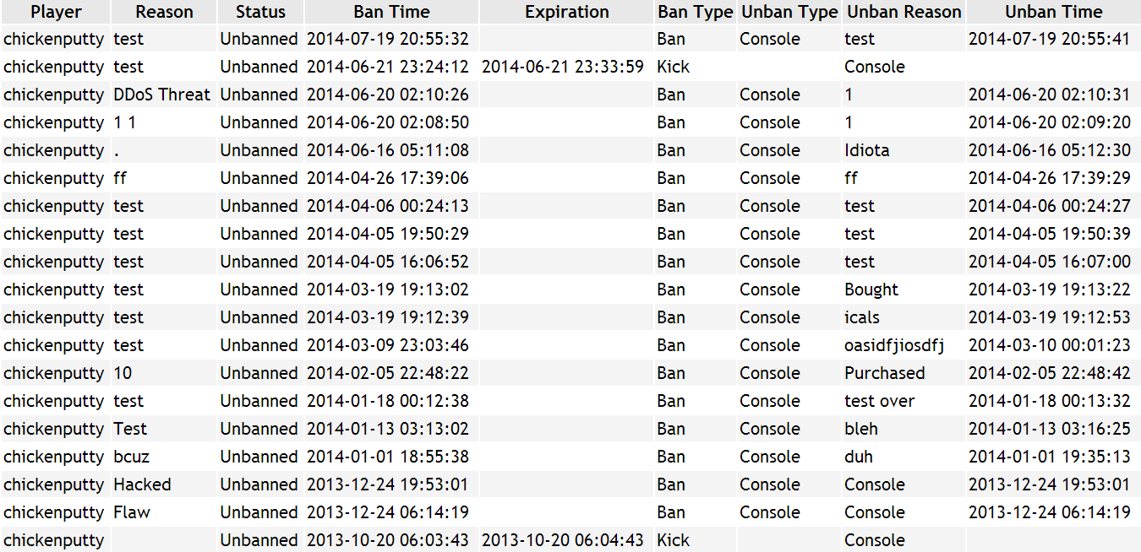Click the Unban Reason column header

pos(904,12)
